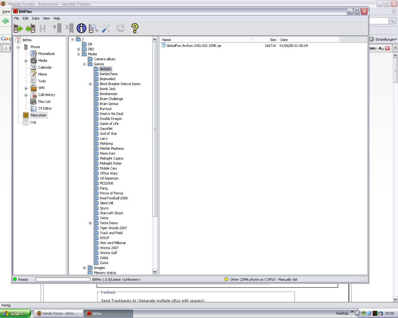Expand the Block Breaker Deluxe Demo folder
Screen dimensions: 398x318
tap(90, 84)
